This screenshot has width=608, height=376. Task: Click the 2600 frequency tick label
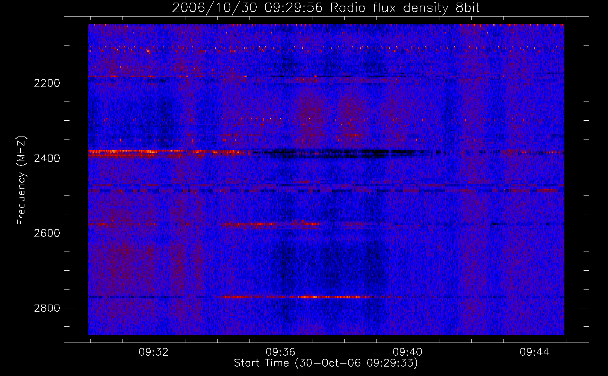(47, 233)
